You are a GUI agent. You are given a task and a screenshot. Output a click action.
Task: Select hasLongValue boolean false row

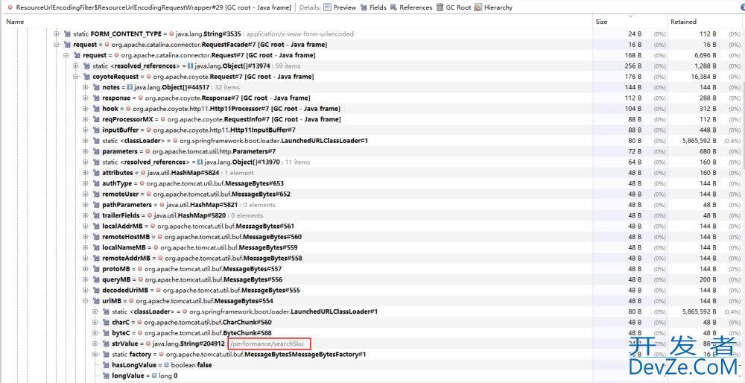[162, 365]
